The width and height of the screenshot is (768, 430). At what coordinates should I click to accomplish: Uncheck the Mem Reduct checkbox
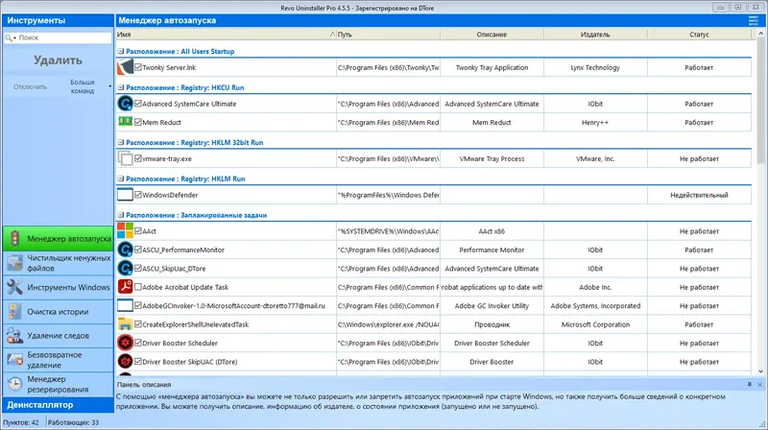point(138,122)
